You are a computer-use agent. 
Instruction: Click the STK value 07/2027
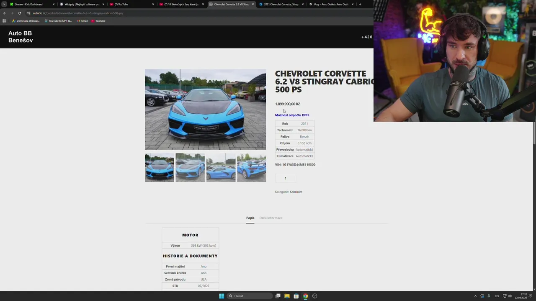[x=204, y=286]
